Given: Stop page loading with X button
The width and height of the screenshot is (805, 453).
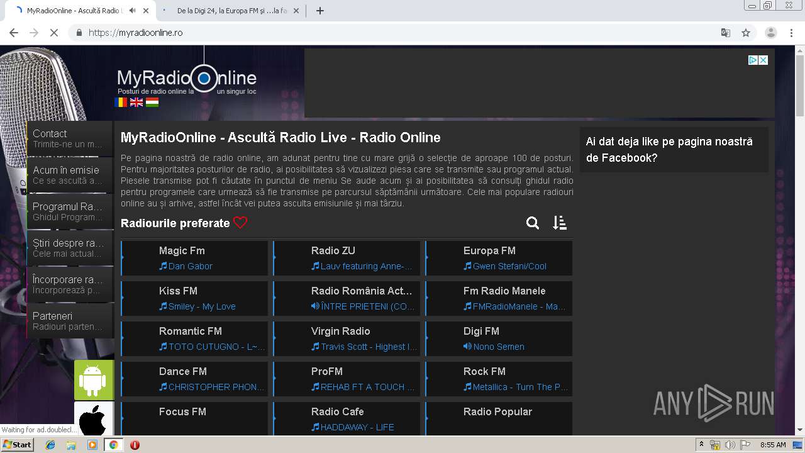Looking at the screenshot, I should tap(54, 33).
